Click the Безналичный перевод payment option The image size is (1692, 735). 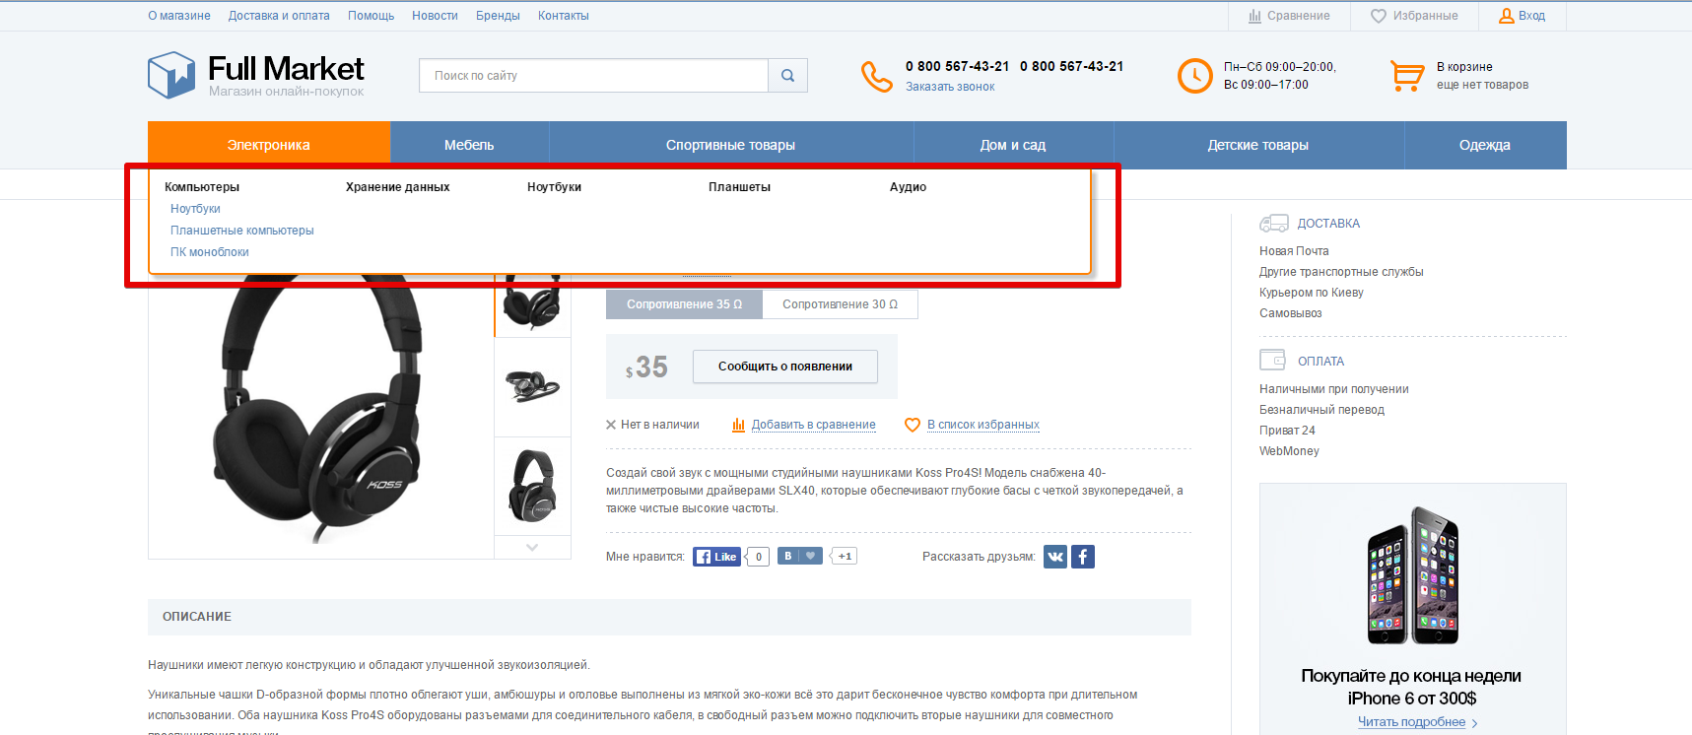point(1321,410)
